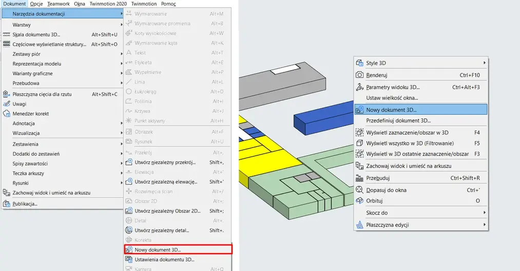Click the Utwórz niezależny przekrój icon
This screenshot has width=520, height=271.
129,162
